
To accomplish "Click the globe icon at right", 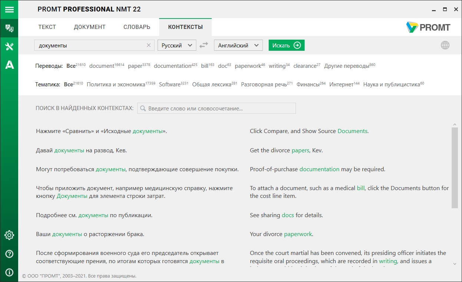I will [445, 45].
